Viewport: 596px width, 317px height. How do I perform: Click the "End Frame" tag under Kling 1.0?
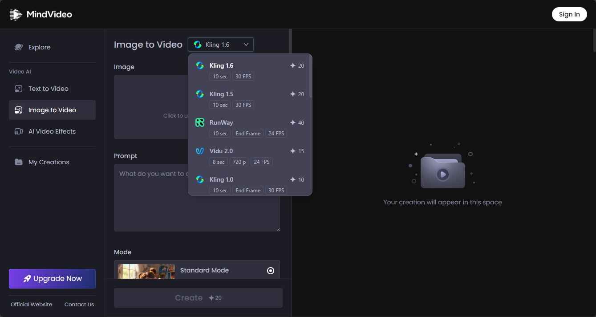248,191
